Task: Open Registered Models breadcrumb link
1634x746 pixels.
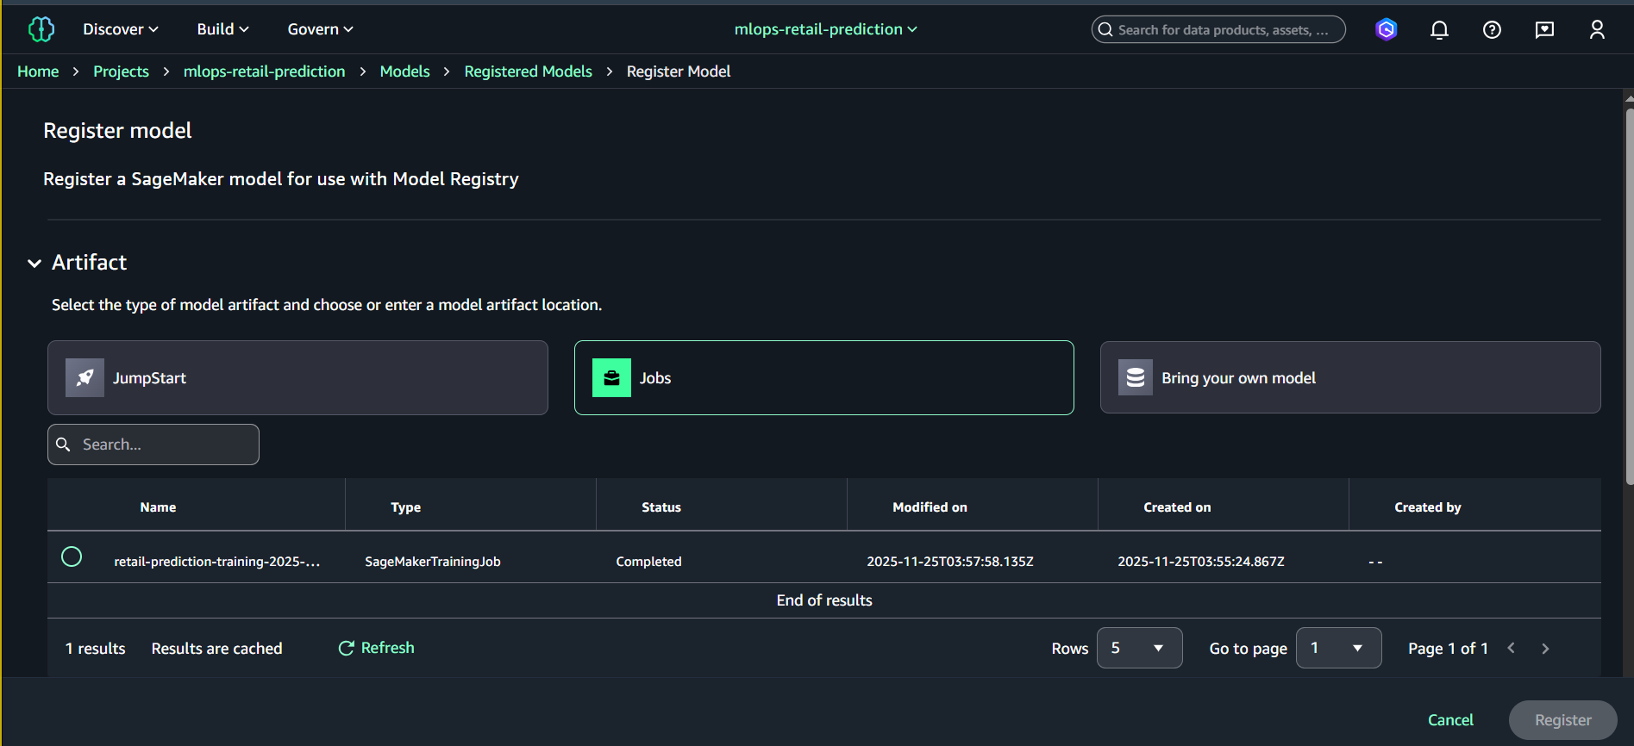Action: click(x=528, y=71)
